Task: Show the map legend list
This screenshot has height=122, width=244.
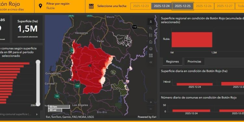Action: point(151,35)
